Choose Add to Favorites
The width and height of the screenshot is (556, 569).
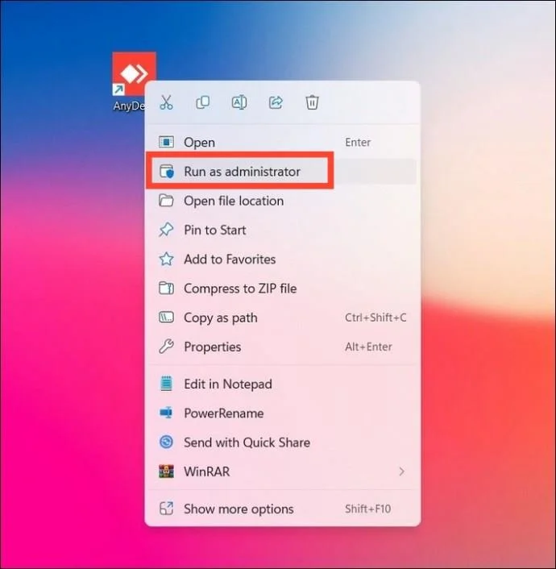click(x=282, y=259)
